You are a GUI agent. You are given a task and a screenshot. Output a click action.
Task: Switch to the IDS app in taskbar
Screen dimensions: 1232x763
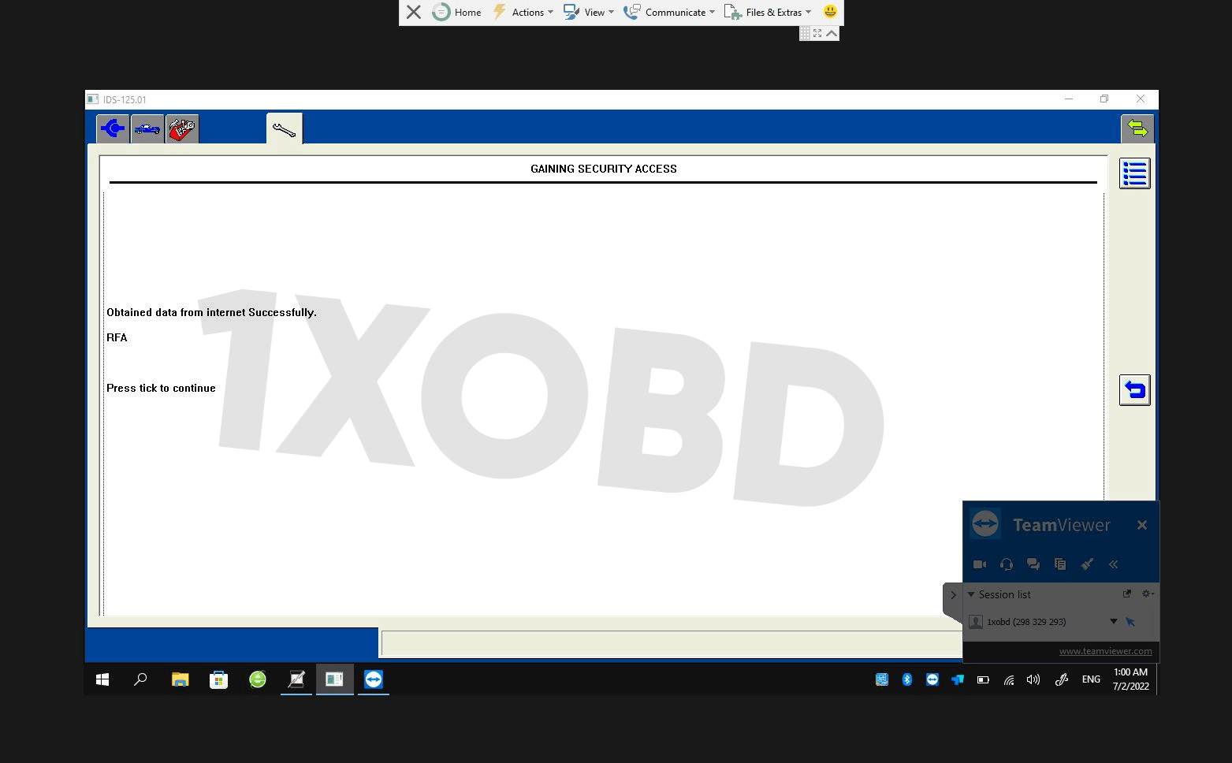point(335,679)
